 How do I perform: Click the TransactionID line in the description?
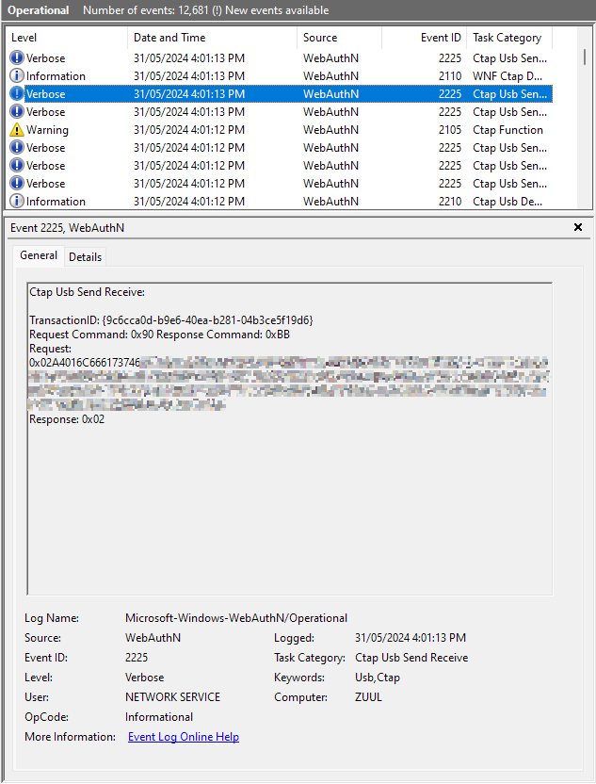pos(171,320)
